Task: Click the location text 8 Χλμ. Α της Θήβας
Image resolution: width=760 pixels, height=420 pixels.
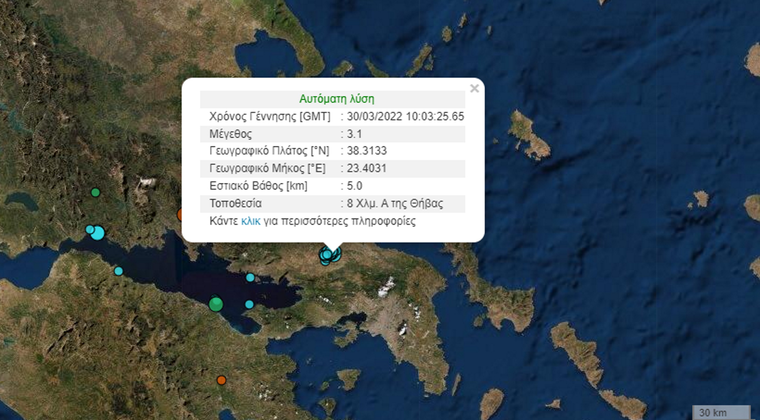Action: (395, 204)
